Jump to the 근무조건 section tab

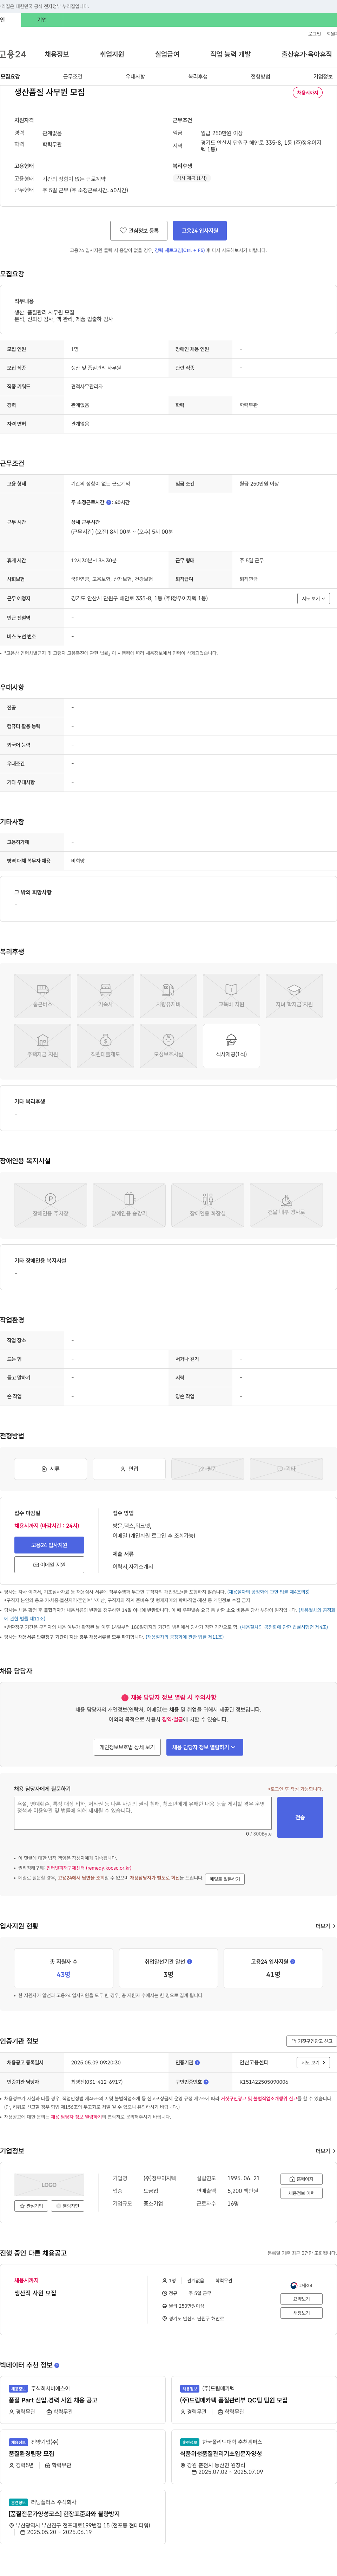coord(73,76)
